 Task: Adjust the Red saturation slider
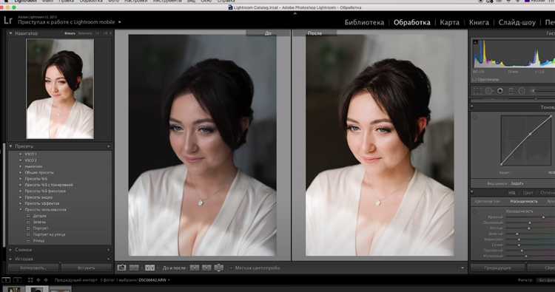click(543, 217)
